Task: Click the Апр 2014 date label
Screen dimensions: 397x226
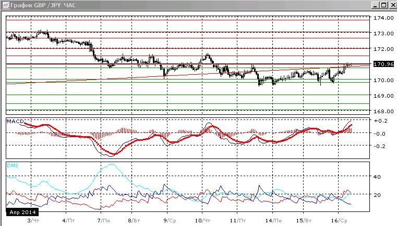Action: point(22,212)
